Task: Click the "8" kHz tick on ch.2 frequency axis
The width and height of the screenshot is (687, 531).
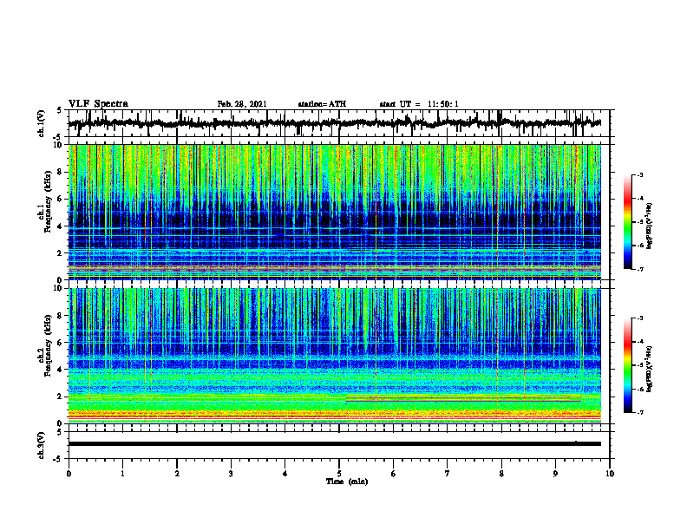Action: 61,316
